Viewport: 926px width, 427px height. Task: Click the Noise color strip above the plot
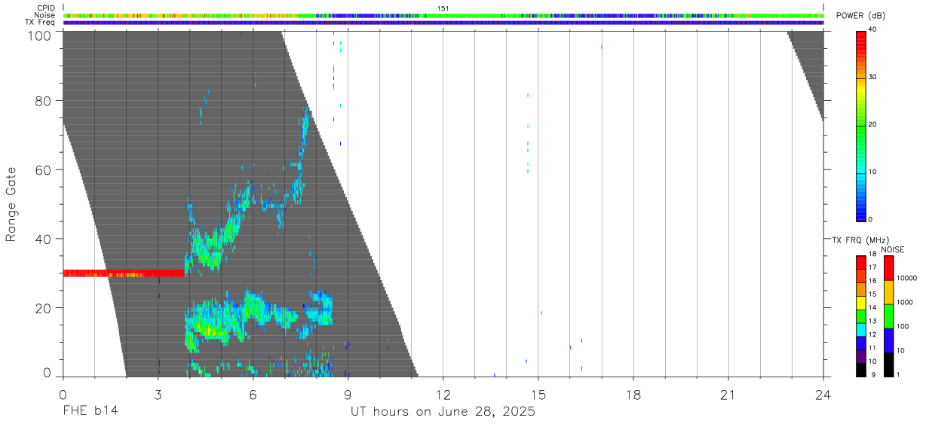coord(443,15)
